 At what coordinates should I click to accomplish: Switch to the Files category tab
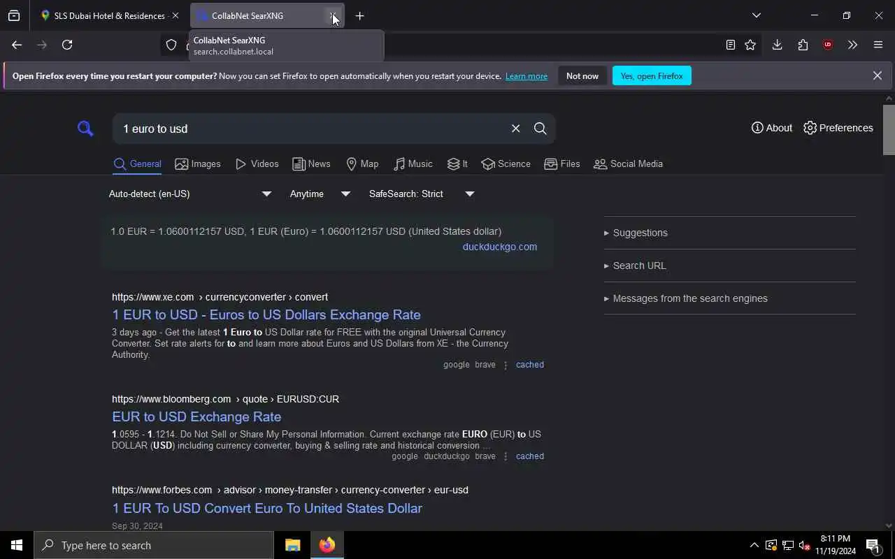click(562, 164)
